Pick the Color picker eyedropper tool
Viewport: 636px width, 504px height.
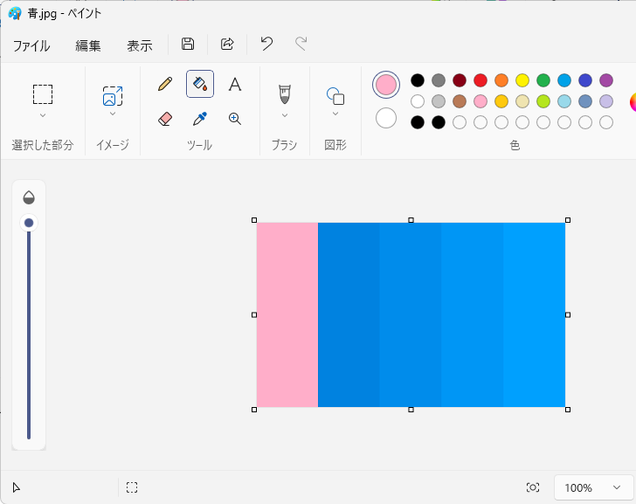coord(200,118)
